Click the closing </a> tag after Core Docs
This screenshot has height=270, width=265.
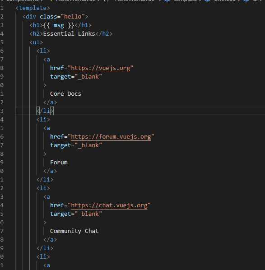click(50, 102)
